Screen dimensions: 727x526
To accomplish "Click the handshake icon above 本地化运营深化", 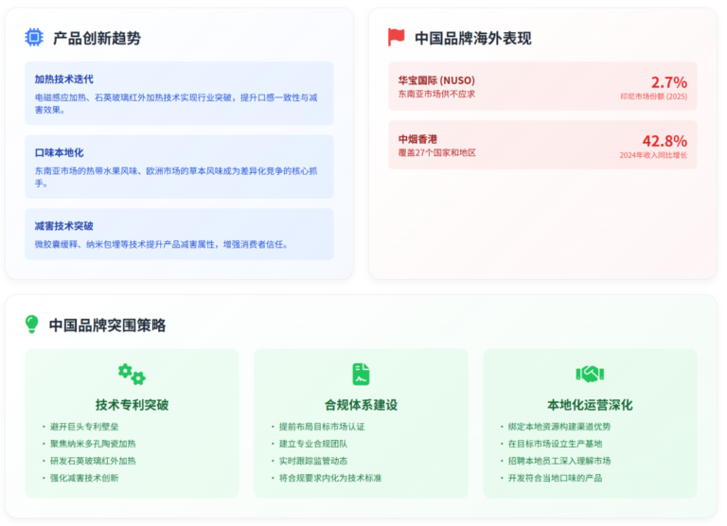I will tap(590, 374).
